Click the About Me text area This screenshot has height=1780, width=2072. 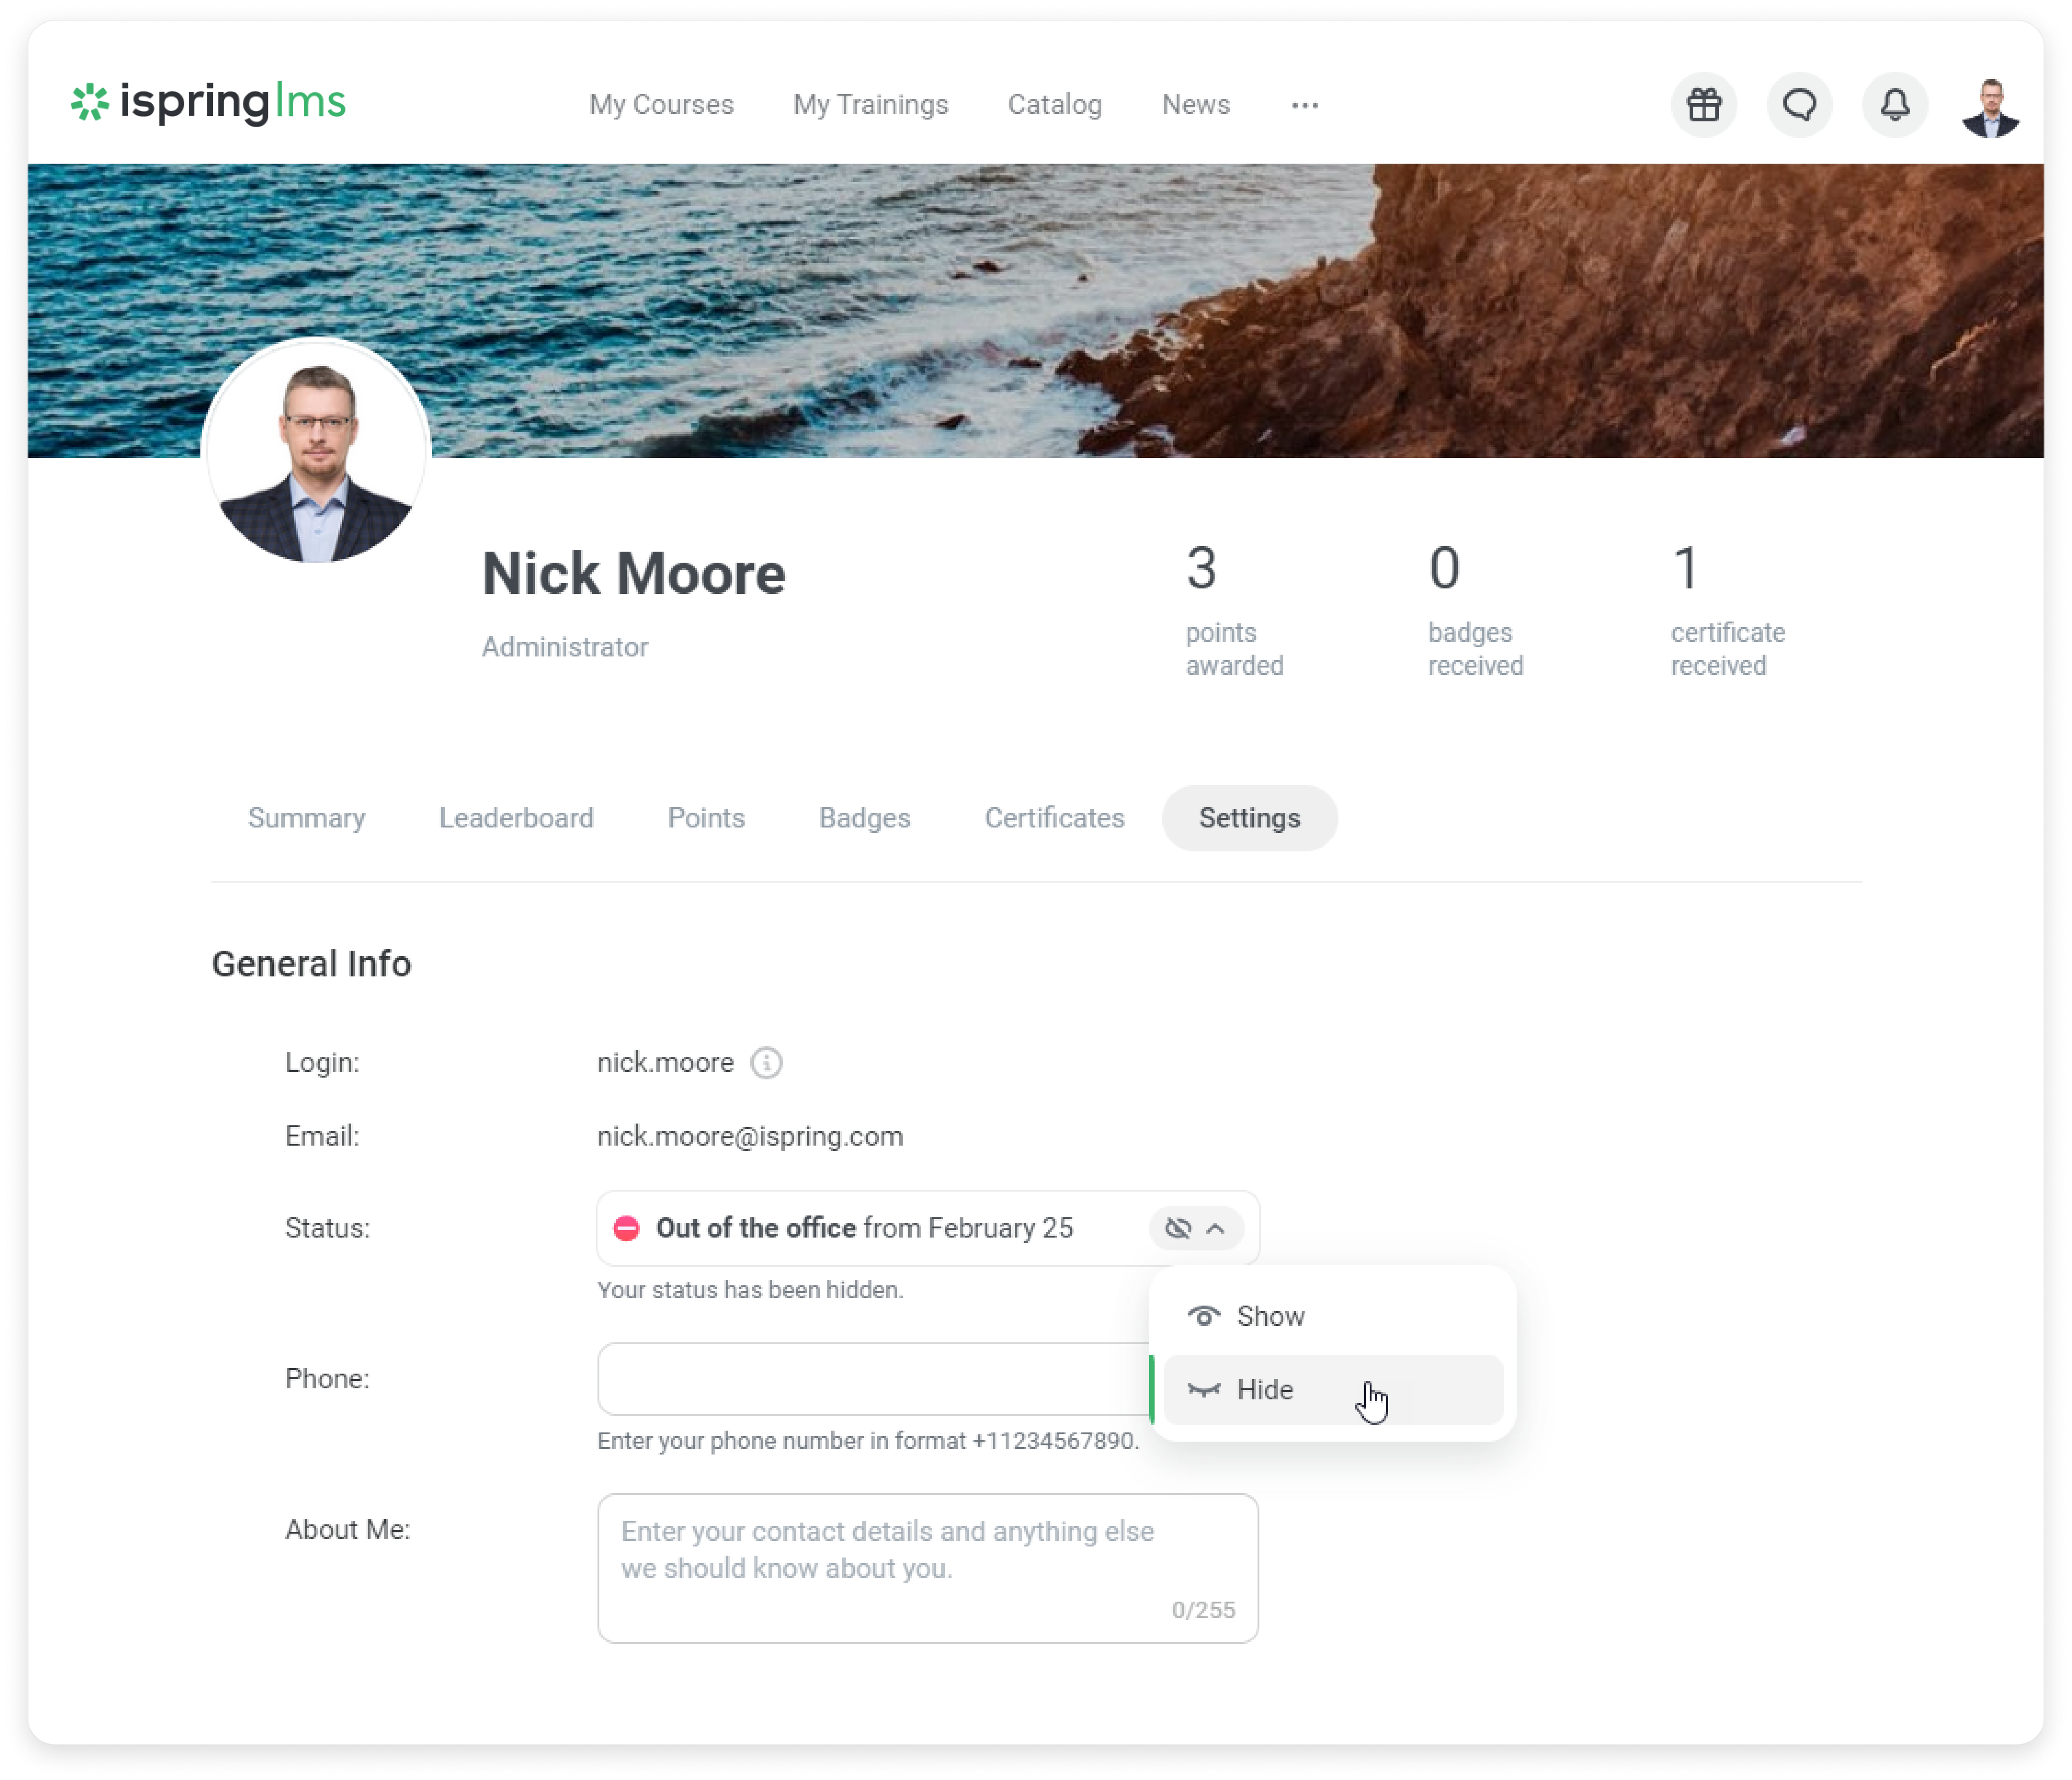click(927, 1568)
